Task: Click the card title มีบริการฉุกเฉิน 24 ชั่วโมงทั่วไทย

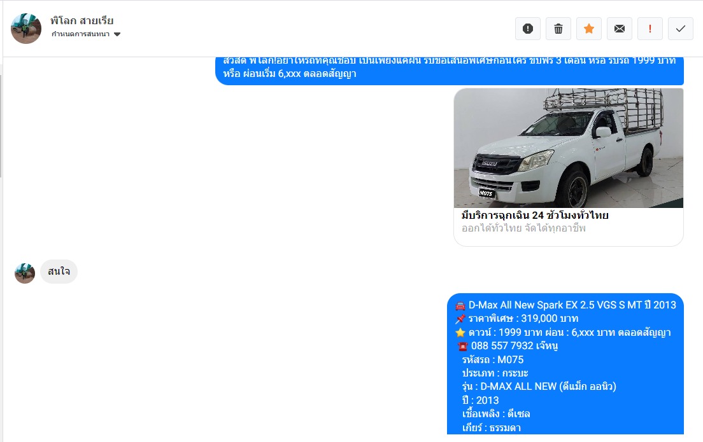Action: coord(535,215)
